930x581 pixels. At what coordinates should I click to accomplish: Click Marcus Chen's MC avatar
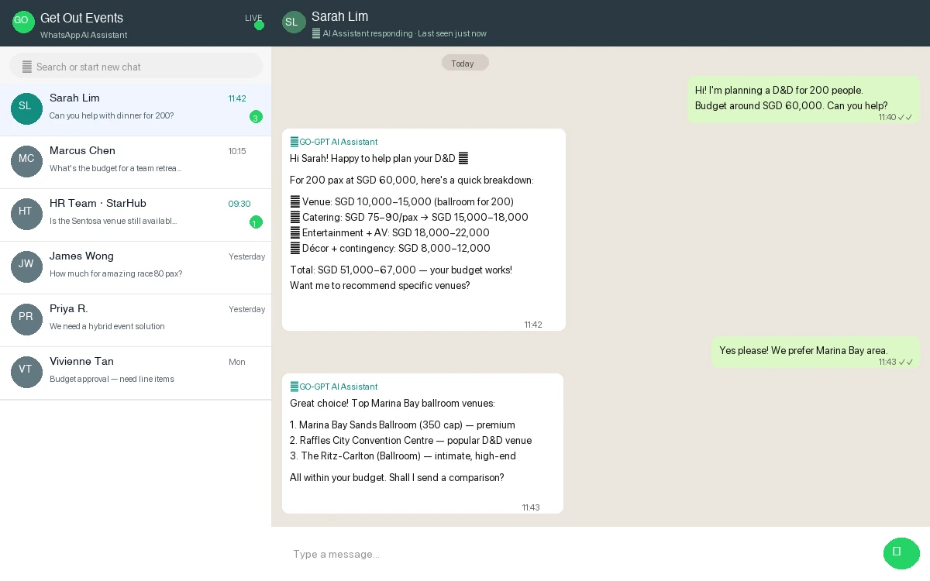point(26,161)
